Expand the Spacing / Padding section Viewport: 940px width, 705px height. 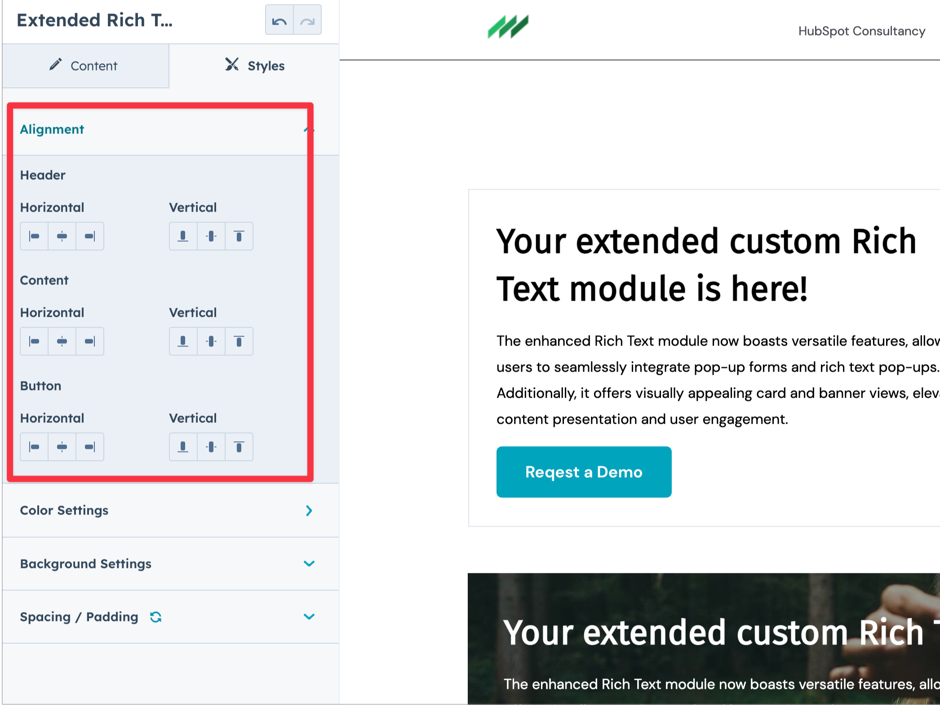[x=309, y=617]
